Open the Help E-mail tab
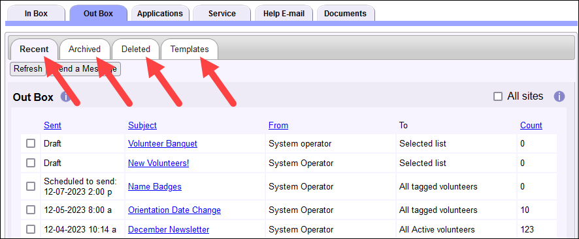Image resolution: width=579 pixels, height=239 pixels. click(284, 14)
